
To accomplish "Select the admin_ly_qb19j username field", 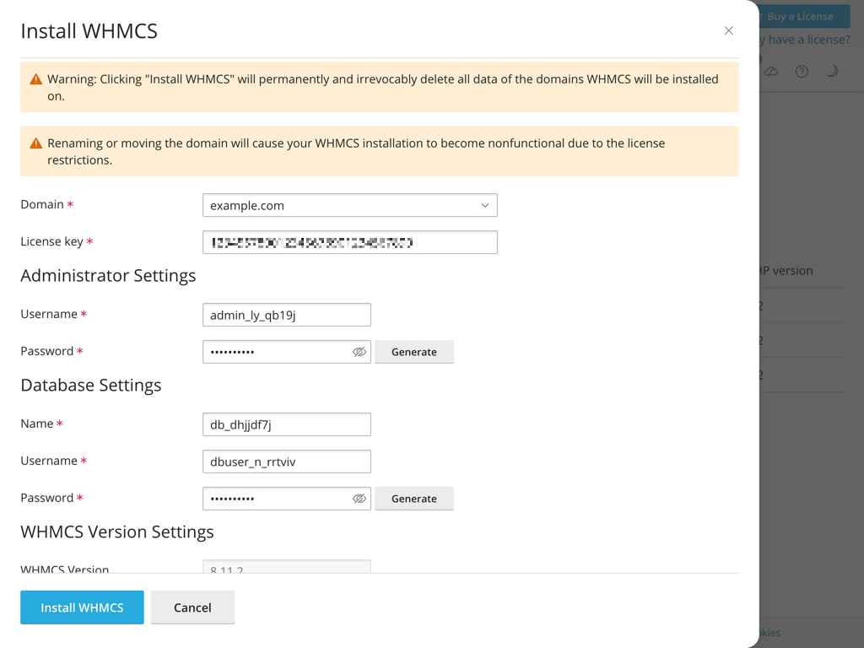I will click(x=286, y=315).
